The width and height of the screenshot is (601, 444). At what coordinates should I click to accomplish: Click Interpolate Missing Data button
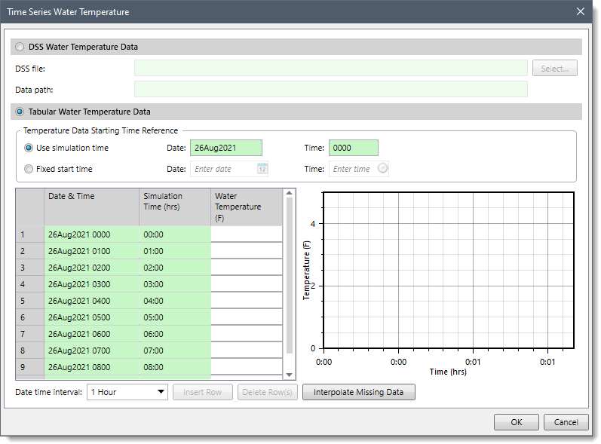pyautogui.click(x=358, y=392)
